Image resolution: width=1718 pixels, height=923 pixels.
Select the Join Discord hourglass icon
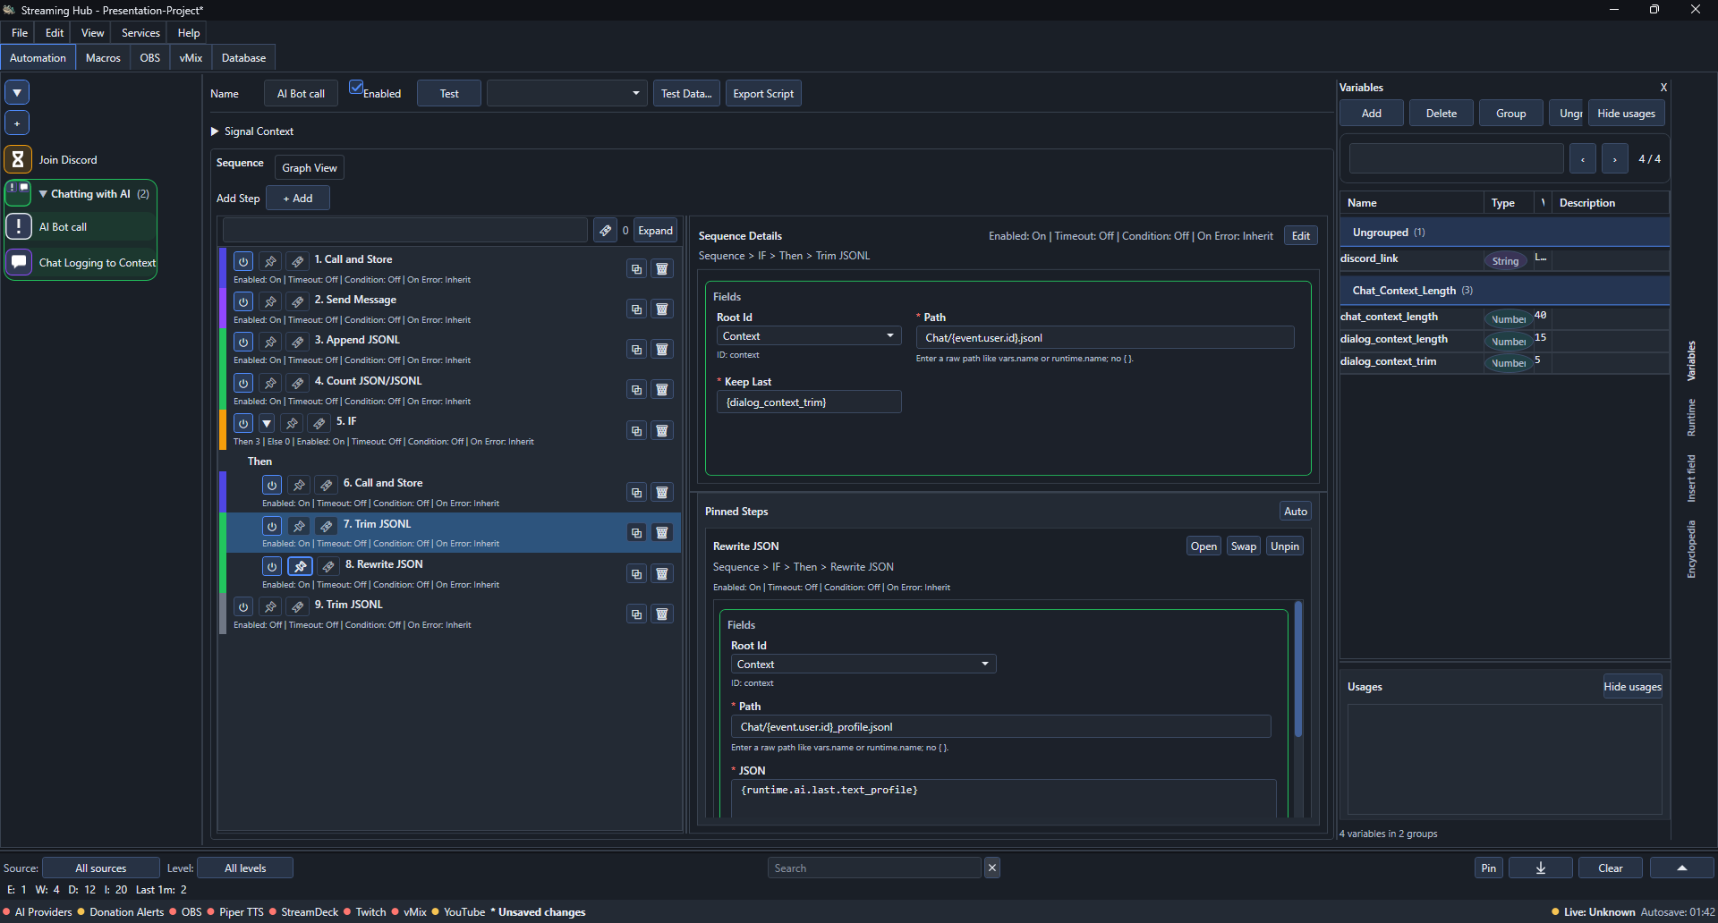coord(18,160)
